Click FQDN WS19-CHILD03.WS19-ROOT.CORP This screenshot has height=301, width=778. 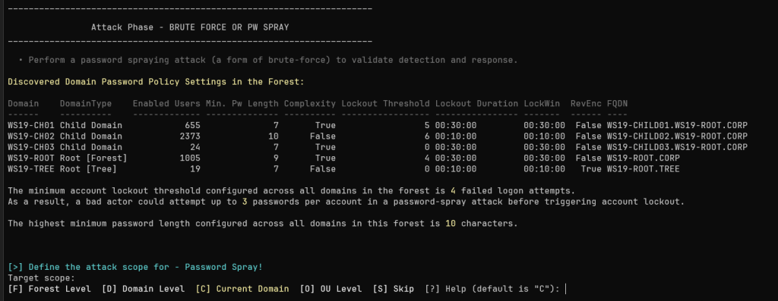pyautogui.click(x=677, y=147)
